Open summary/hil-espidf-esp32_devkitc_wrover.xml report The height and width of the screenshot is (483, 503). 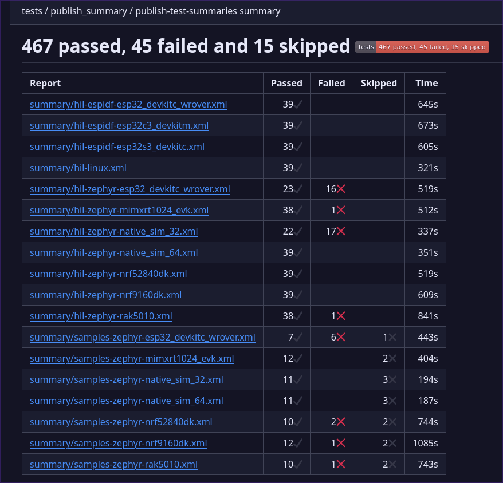coord(127,104)
